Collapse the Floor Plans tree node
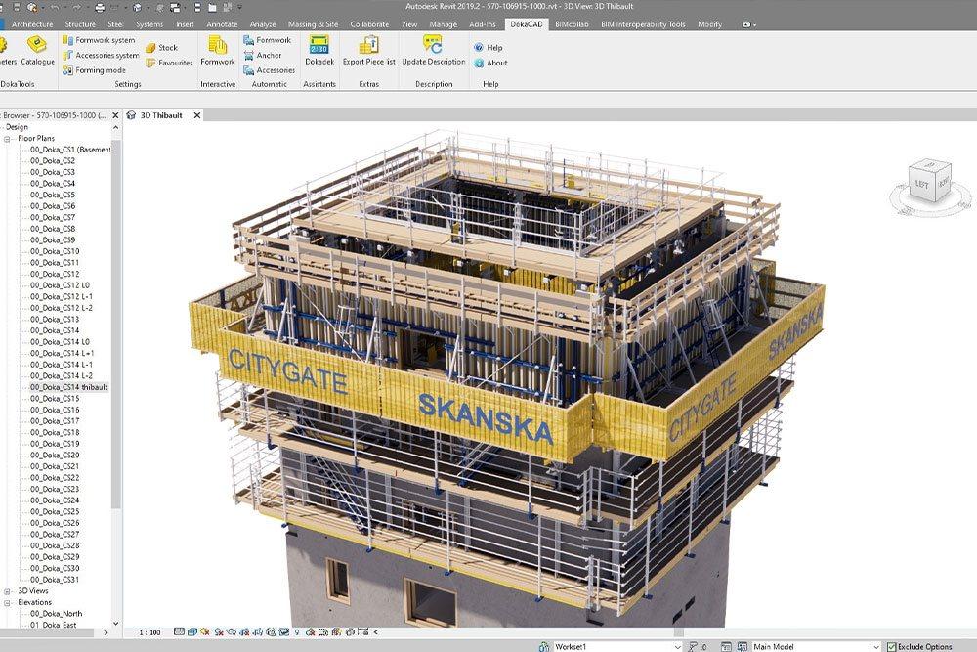Image resolution: width=977 pixels, height=652 pixels. 9,139
